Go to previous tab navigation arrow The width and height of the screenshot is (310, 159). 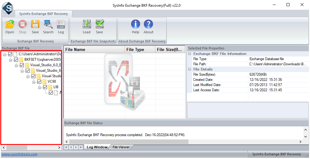(x=71, y=147)
